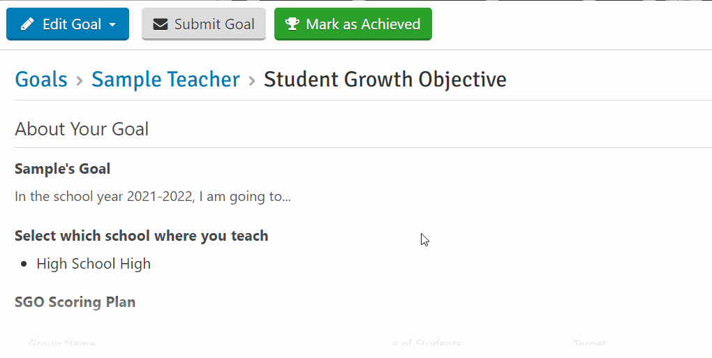Mark the goal as achieved
Image resolution: width=712 pixels, height=358 pixels.
coord(353,24)
